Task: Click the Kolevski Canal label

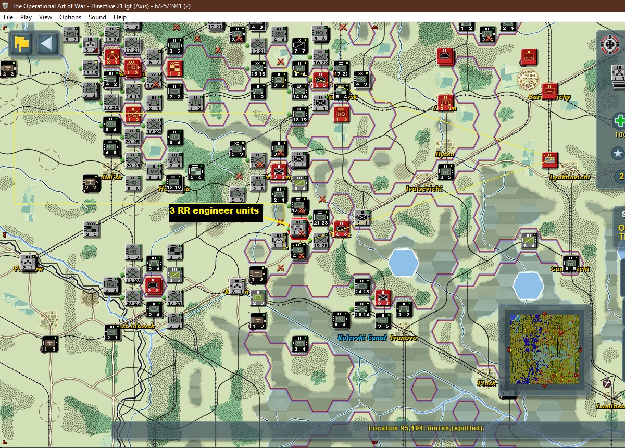Action: click(362, 338)
